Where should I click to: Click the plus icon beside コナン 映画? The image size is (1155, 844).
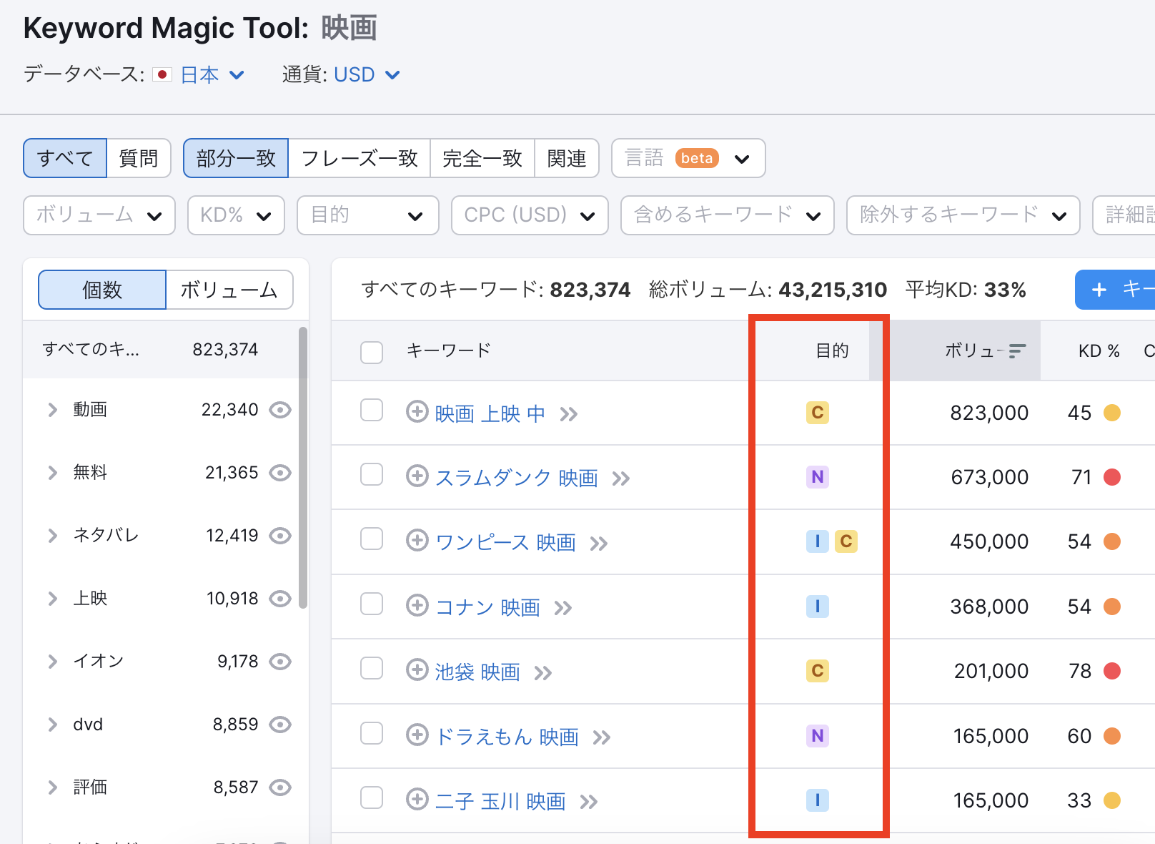(x=417, y=606)
